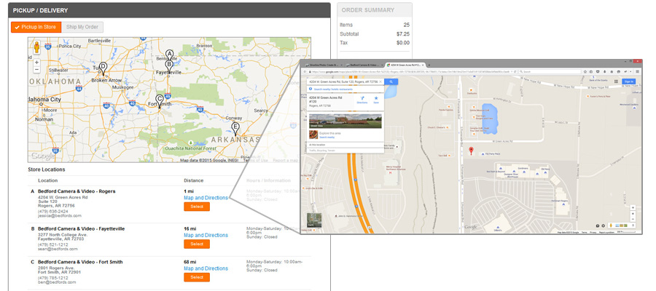
Task: Switch to the Silverline Photo browser tab
Action: 324,65
